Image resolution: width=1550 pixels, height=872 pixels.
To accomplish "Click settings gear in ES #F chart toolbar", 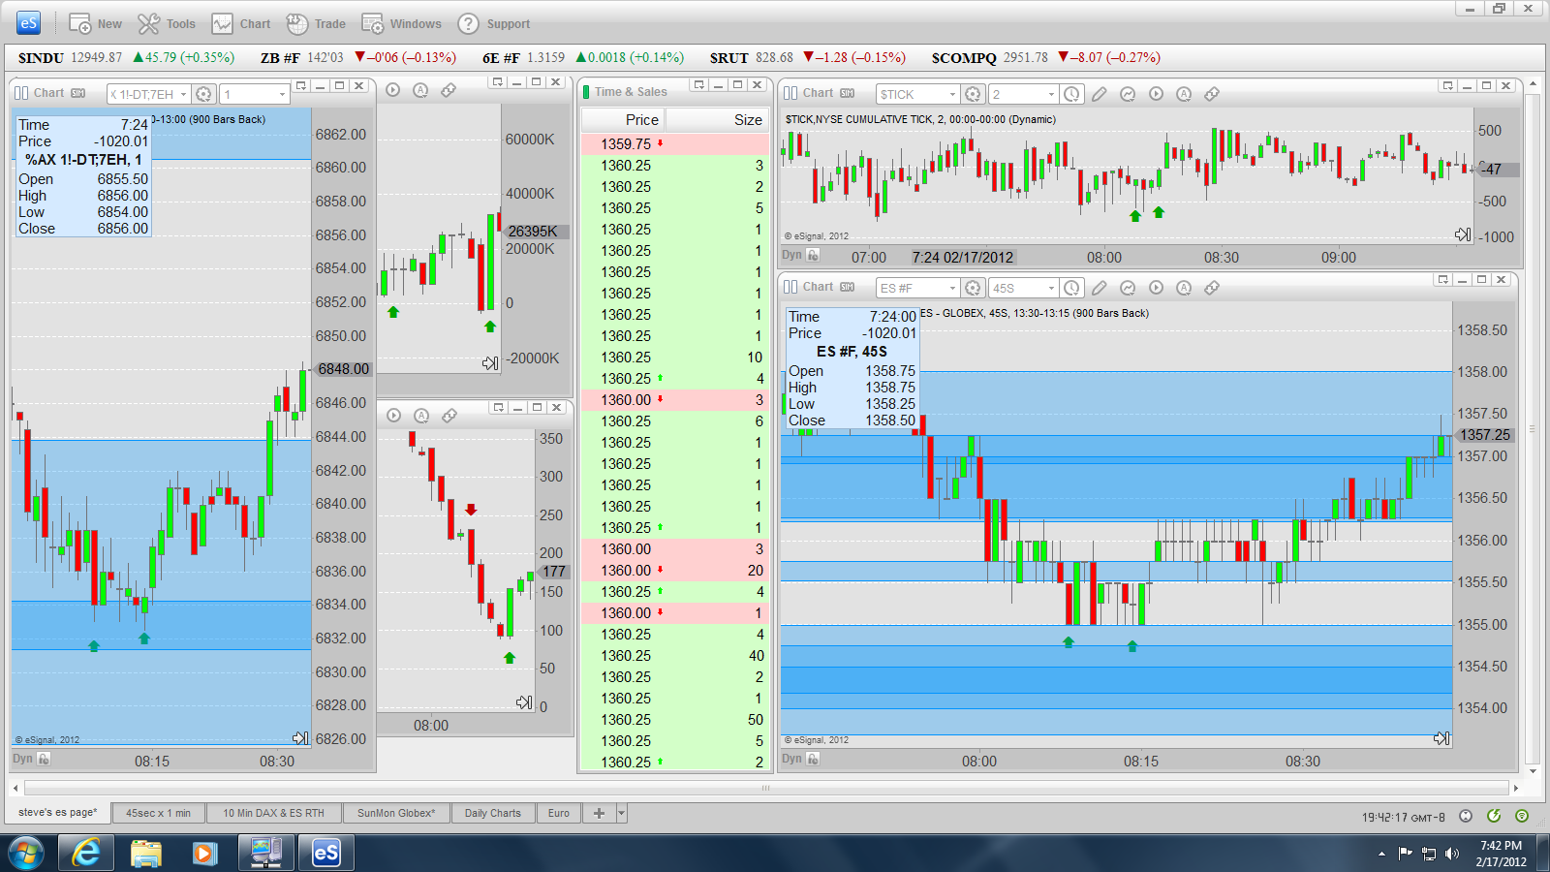I will coord(973,288).
